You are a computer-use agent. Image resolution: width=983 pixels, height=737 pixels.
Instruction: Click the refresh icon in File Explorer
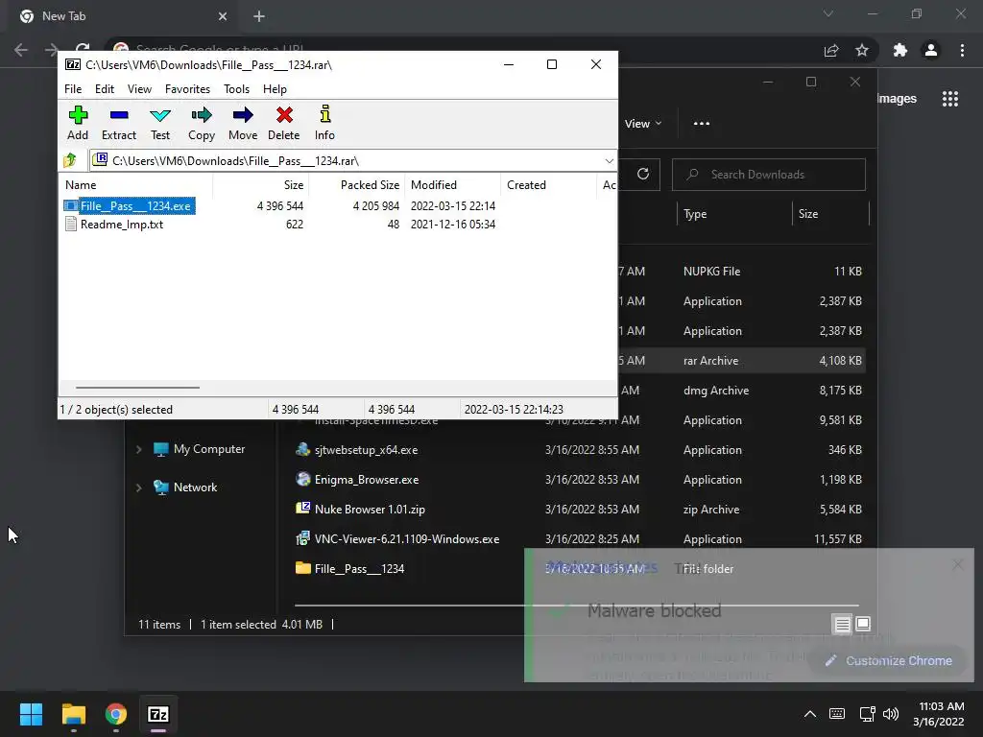pos(642,174)
